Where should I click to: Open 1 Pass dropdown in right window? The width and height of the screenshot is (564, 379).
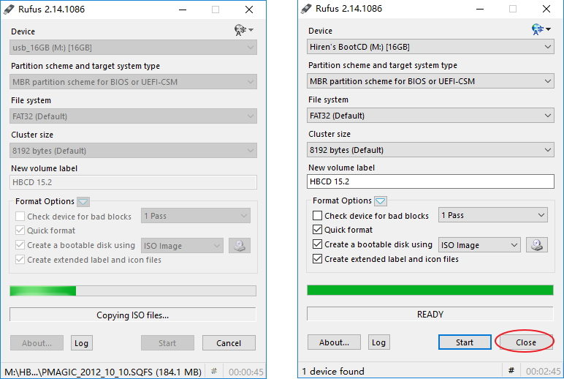coord(493,215)
